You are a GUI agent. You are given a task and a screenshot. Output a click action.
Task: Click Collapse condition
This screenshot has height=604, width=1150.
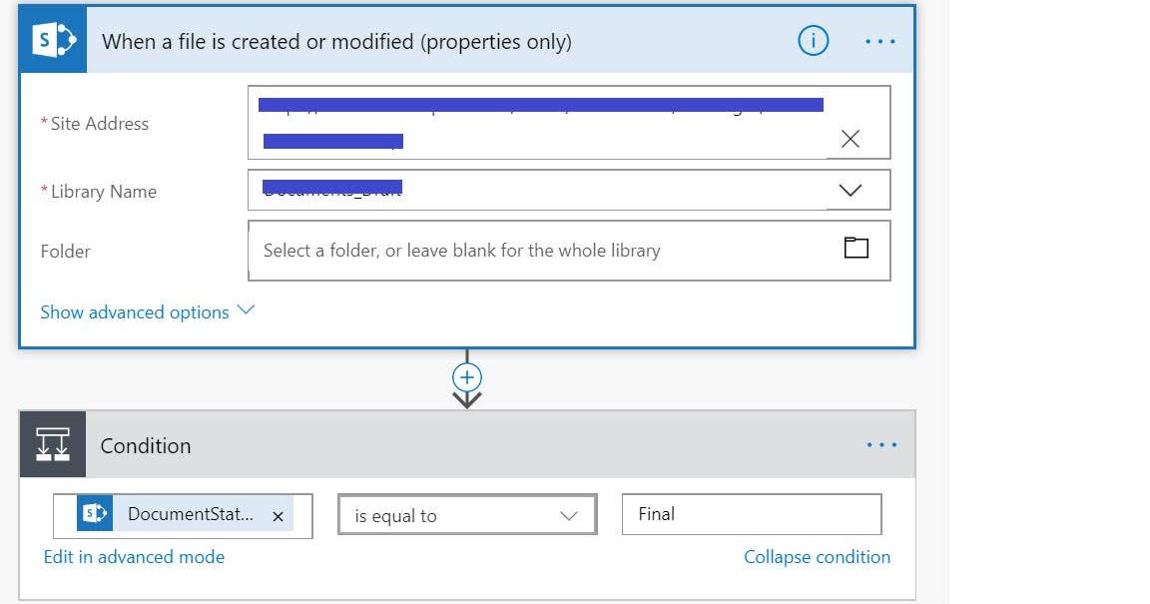point(817,557)
